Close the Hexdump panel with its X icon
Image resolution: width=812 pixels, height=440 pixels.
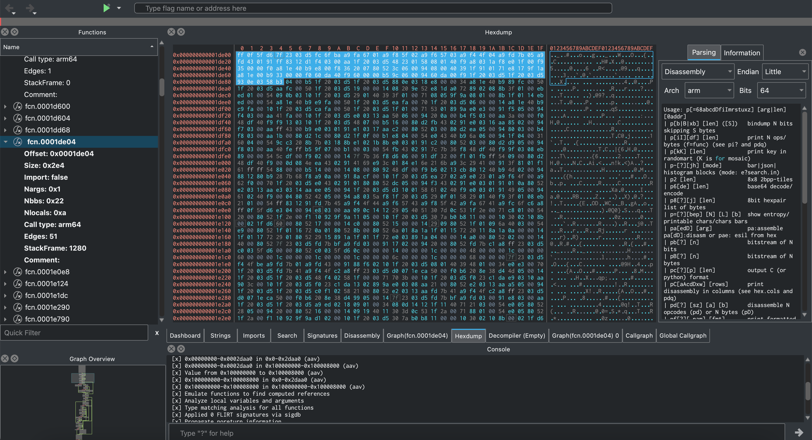point(171,31)
